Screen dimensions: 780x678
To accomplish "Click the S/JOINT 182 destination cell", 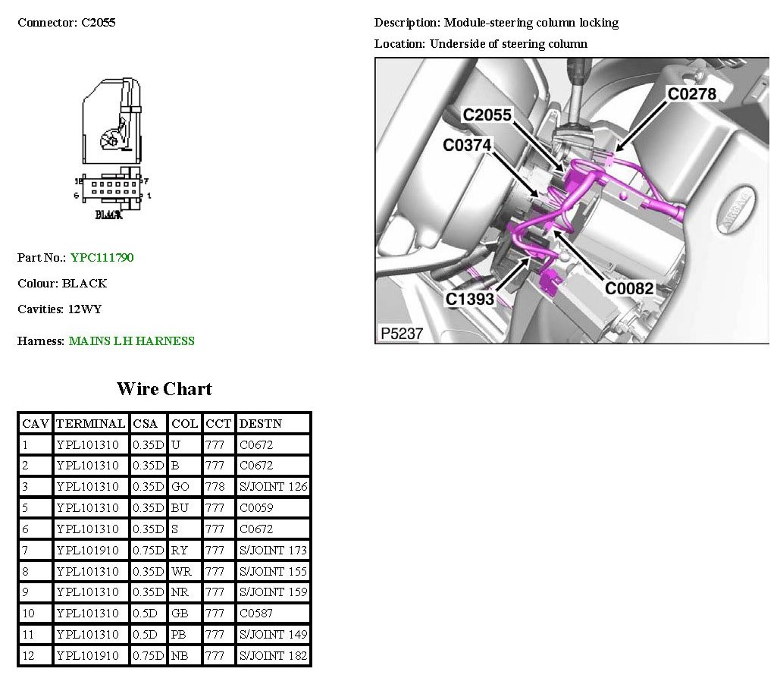I will click(x=273, y=655).
